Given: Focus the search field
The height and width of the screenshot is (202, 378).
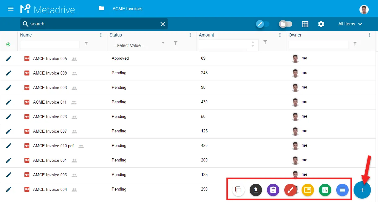Looking at the screenshot, I should [94, 24].
